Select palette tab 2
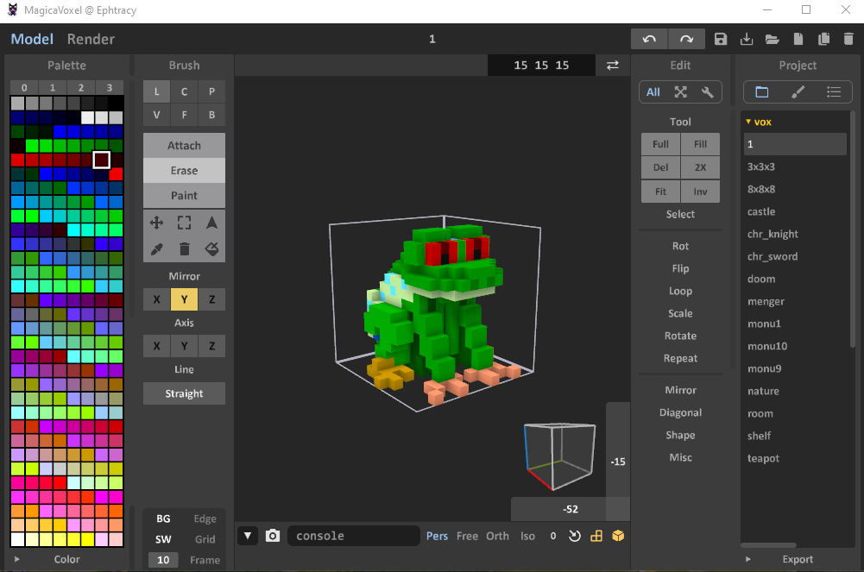The image size is (864, 572). pos(81,87)
